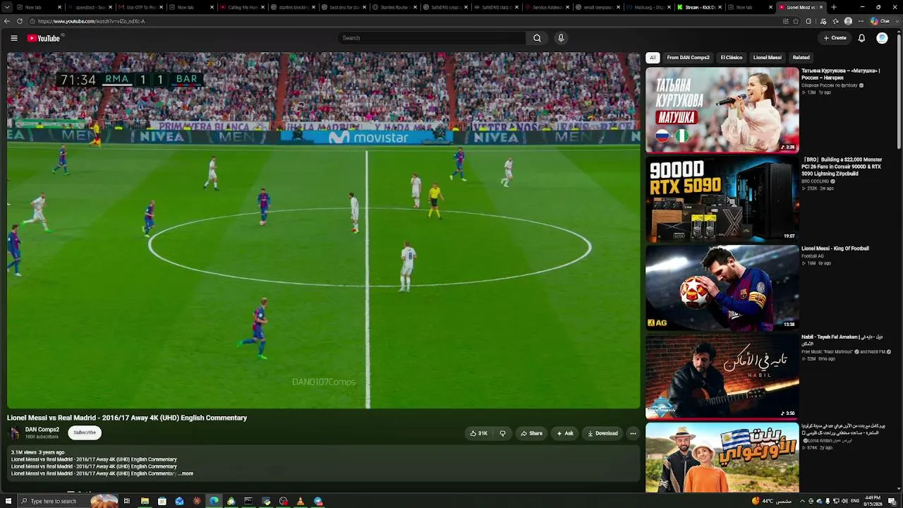
Task: Open VLC media player from taskbar
Action: tap(301, 501)
